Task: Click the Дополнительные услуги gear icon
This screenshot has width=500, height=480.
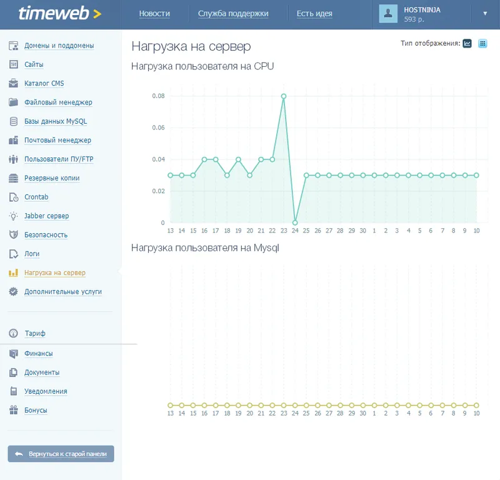Action: 13,291
